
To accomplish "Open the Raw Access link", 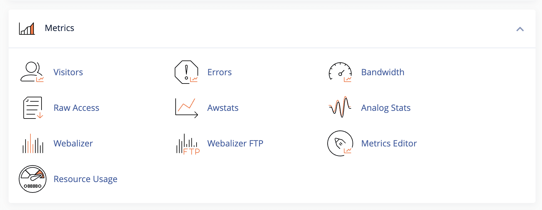I will click(x=76, y=108).
